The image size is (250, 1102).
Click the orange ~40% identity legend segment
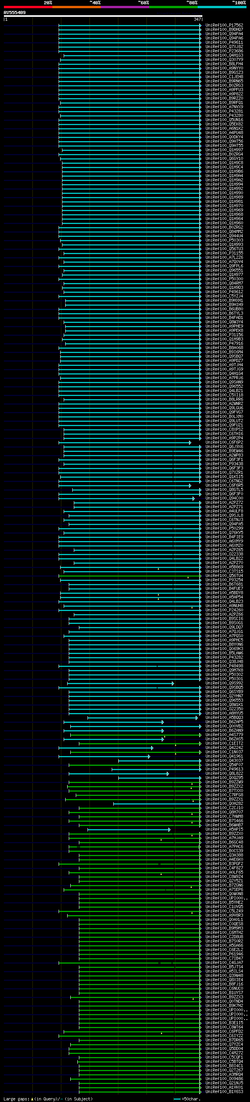77,7
